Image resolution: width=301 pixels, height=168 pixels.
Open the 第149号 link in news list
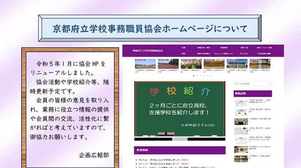(x=159, y=160)
